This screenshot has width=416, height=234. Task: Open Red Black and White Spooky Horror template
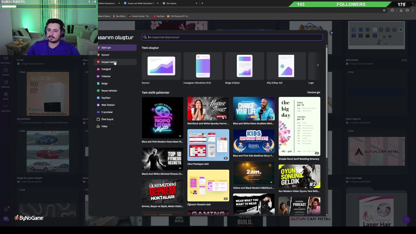tap(208, 109)
